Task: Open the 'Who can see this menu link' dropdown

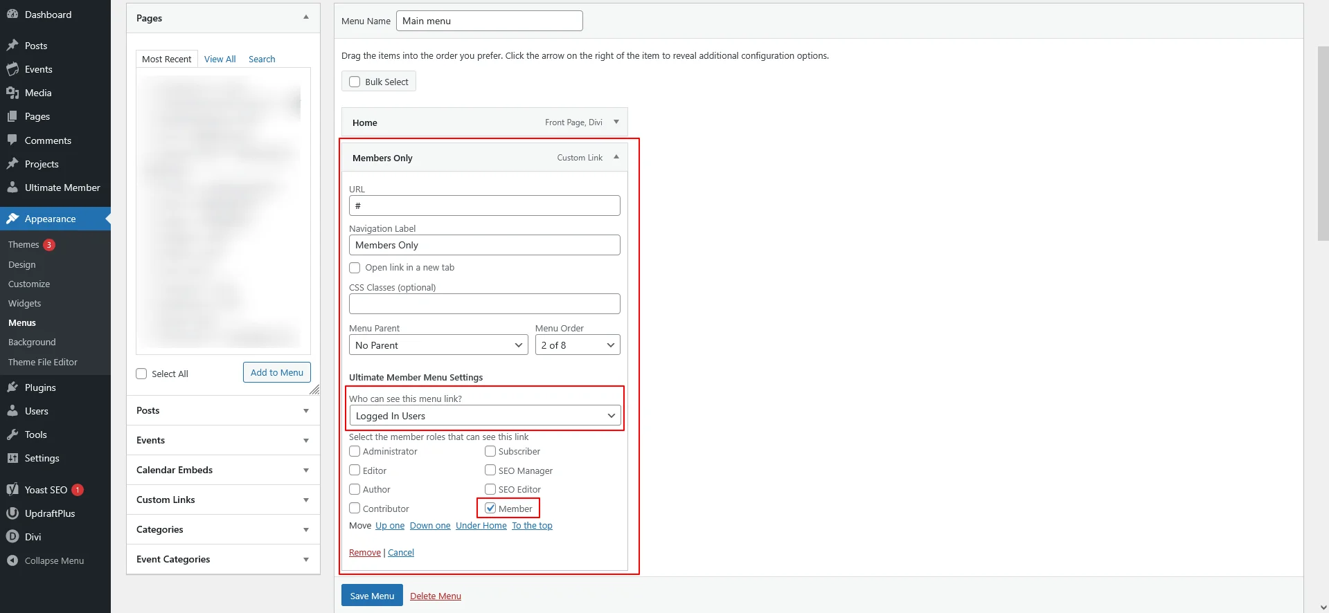Action: pos(485,416)
